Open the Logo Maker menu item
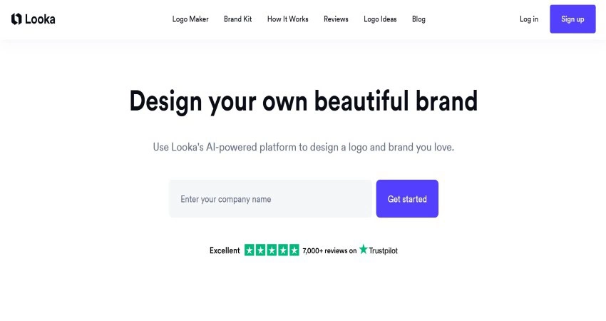This screenshot has width=606, height=321. click(190, 19)
